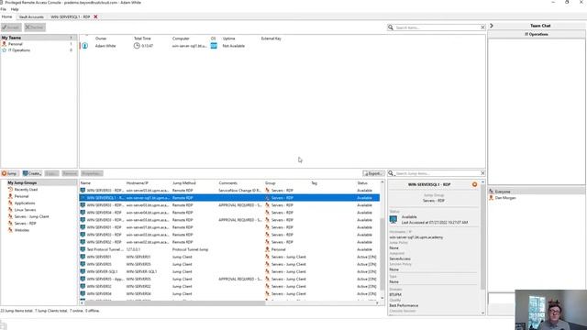Click the Accept session button
Viewport: 587px width, 330px height.
click(x=11, y=27)
